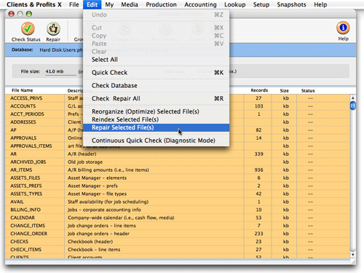Choose Continuous Quick Check (Diagnostic Mode)
This screenshot has height=273, width=364.
[x=157, y=141]
